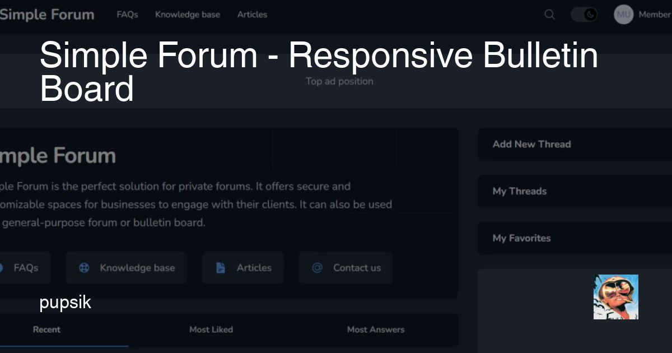
Task: Click the search icon in the top bar
Action: click(x=549, y=15)
